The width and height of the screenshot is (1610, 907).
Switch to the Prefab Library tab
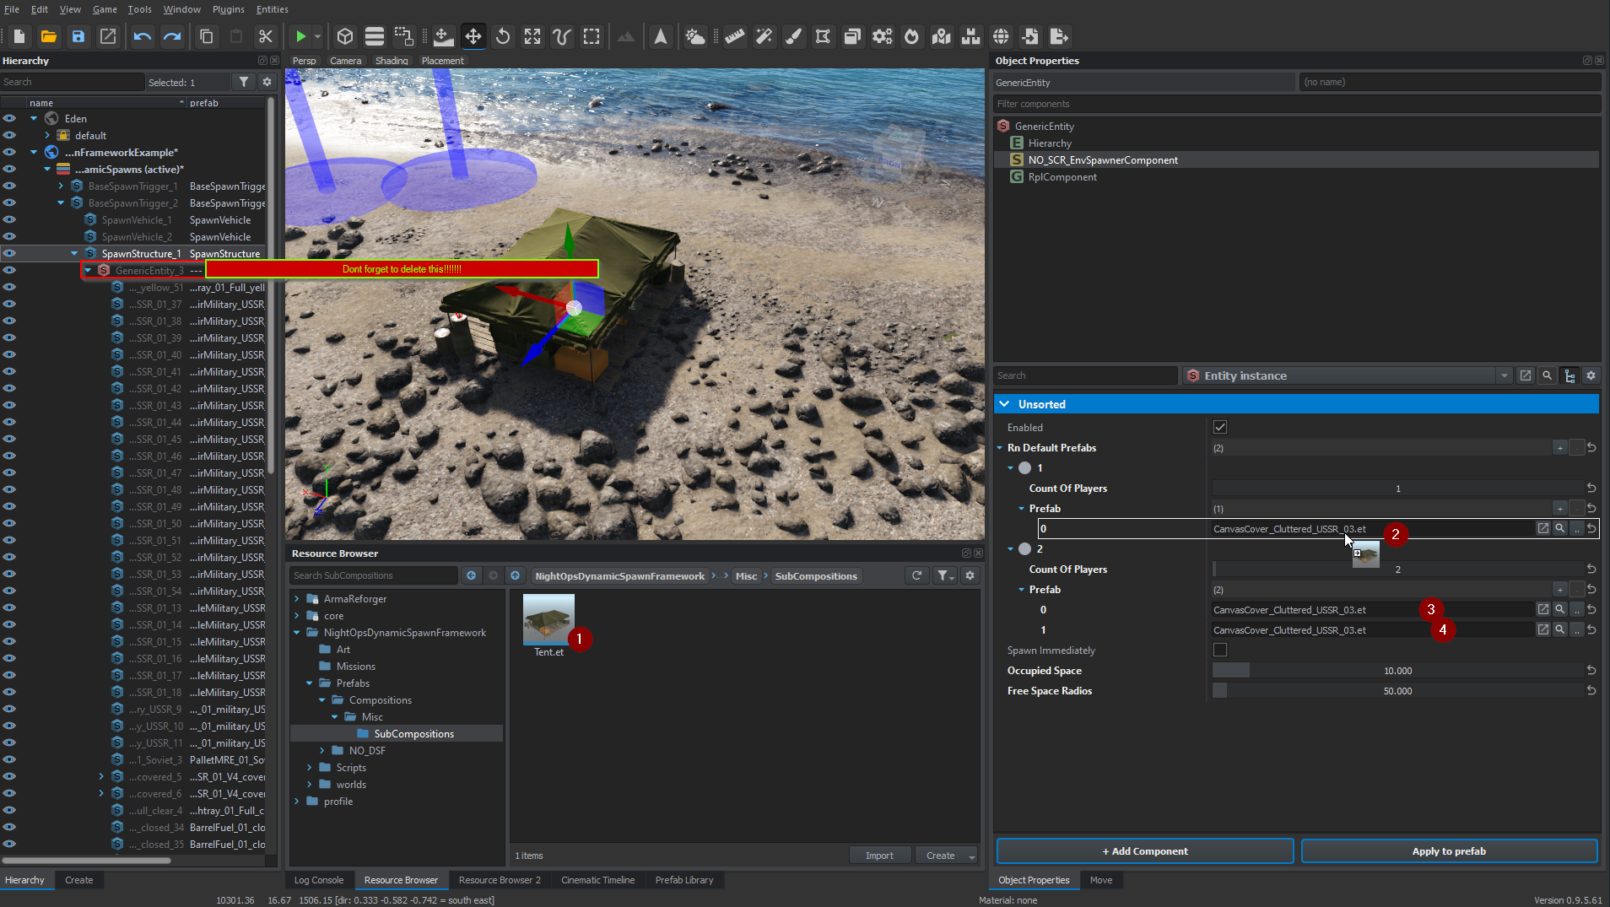pos(684,880)
